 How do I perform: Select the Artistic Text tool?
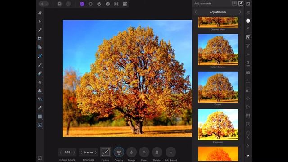point(40,126)
